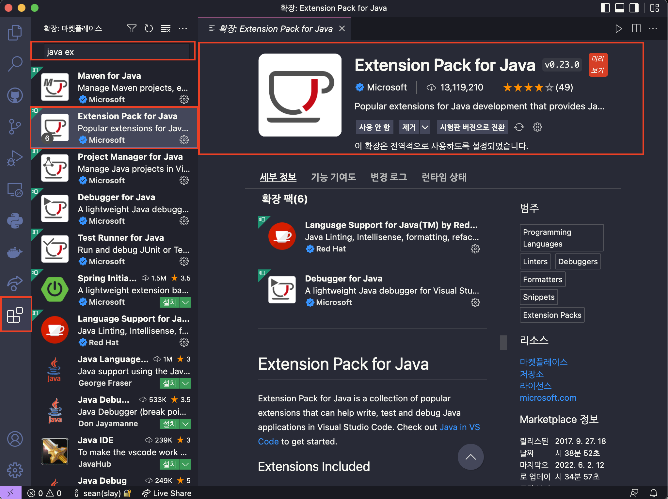Image resolution: width=668 pixels, height=499 pixels.
Task: Click the 사용 안 함 button
Action: click(374, 127)
